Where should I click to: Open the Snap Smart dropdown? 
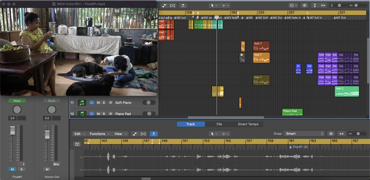pos(304,134)
